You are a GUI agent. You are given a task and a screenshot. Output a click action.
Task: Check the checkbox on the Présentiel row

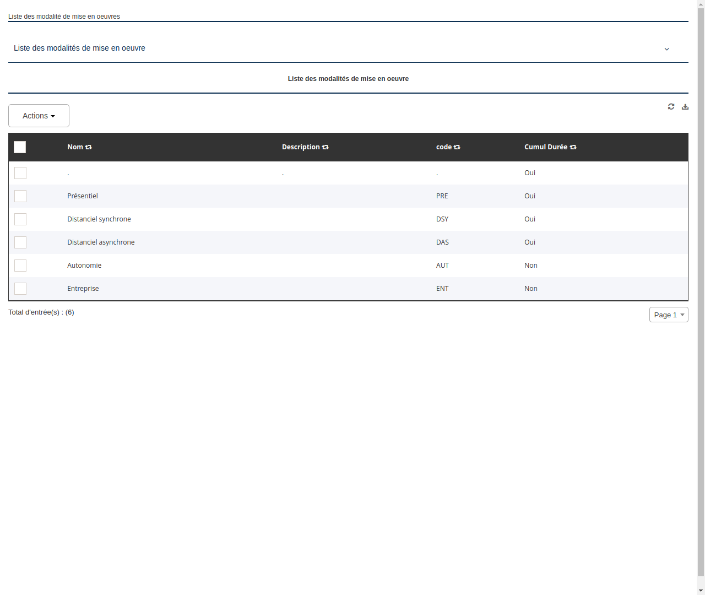(x=20, y=196)
